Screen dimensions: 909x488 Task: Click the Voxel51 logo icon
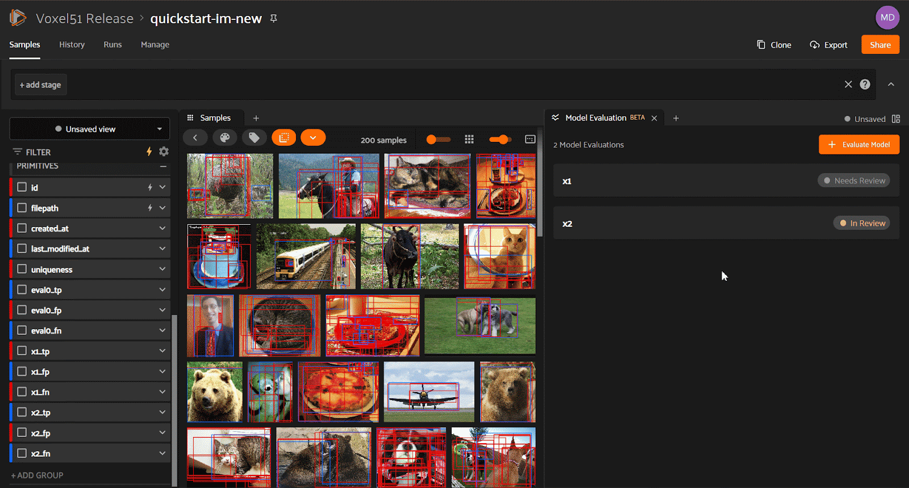18,18
